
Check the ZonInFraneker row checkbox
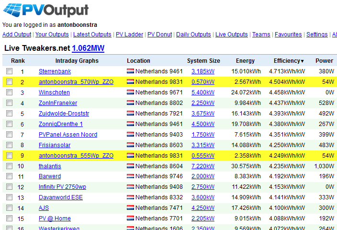pos(9,103)
